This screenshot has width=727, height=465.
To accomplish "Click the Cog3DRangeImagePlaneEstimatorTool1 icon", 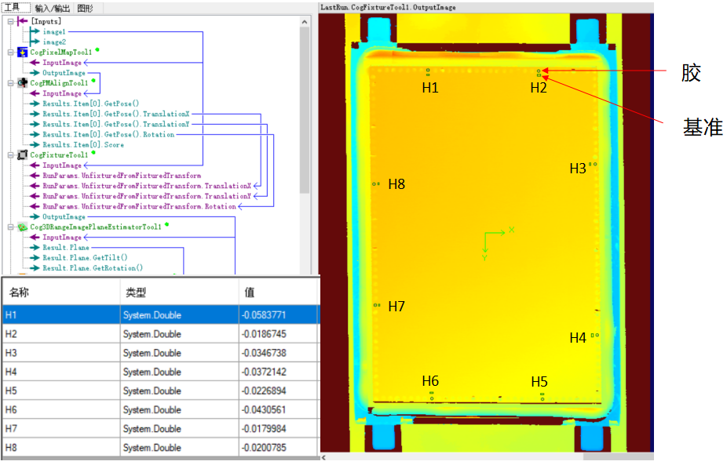I will (22, 227).
